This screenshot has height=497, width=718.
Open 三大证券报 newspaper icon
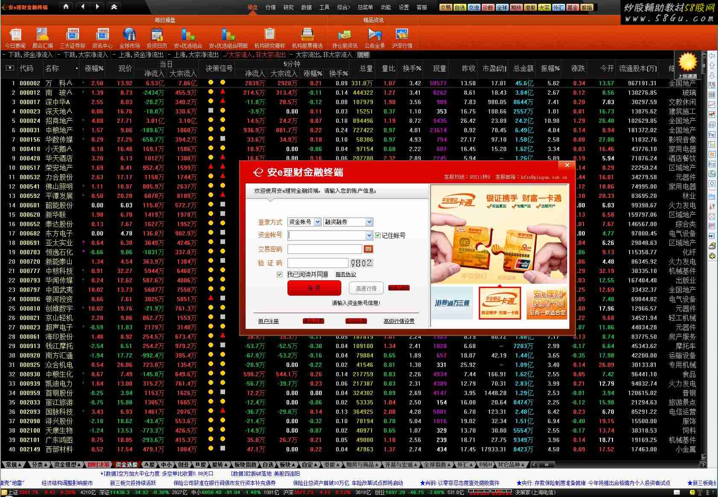tap(73, 38)
